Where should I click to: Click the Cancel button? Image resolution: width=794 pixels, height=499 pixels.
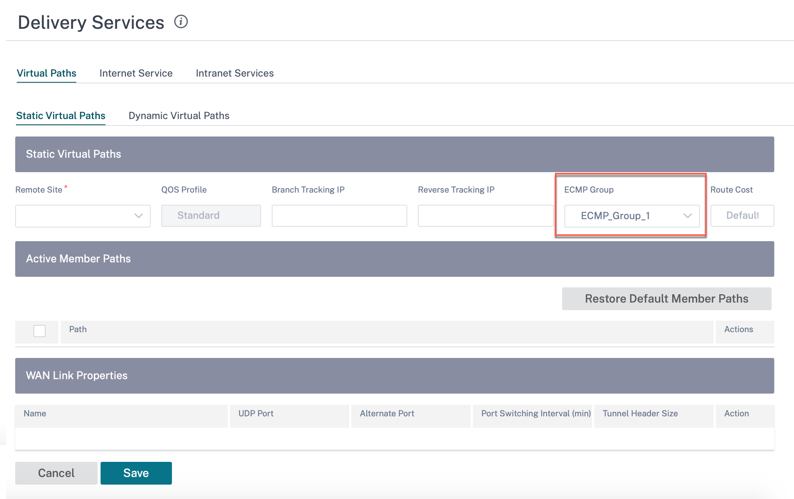pyautogui.click(x=56, y=473)
